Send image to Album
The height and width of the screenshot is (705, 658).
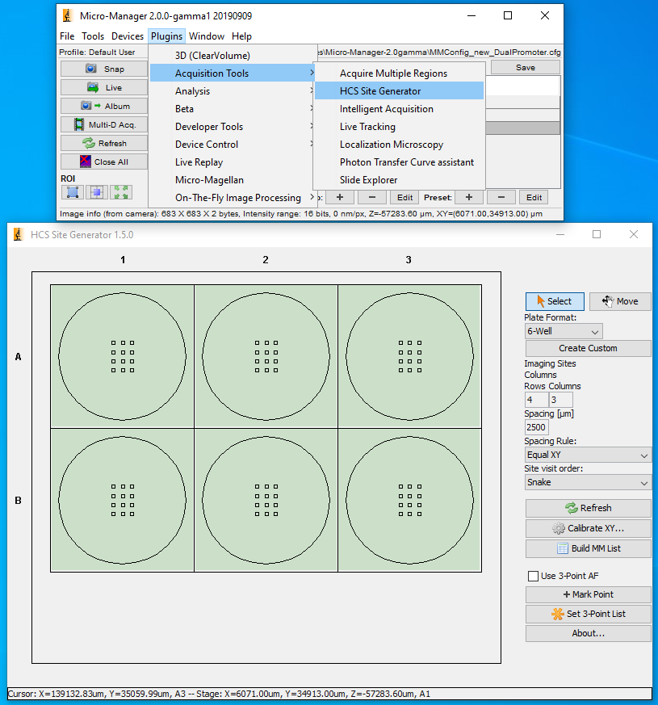click(104, 106)
